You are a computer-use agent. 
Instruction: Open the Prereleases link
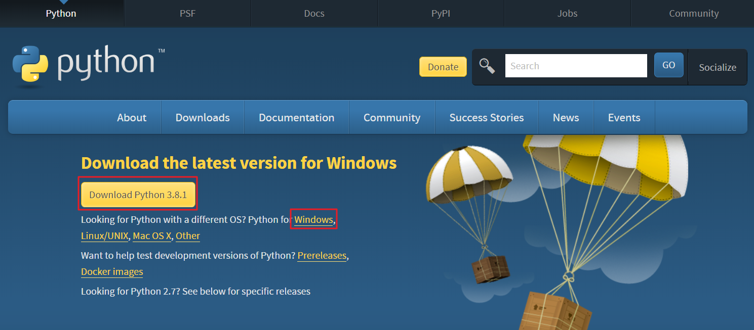coord(322,256)
